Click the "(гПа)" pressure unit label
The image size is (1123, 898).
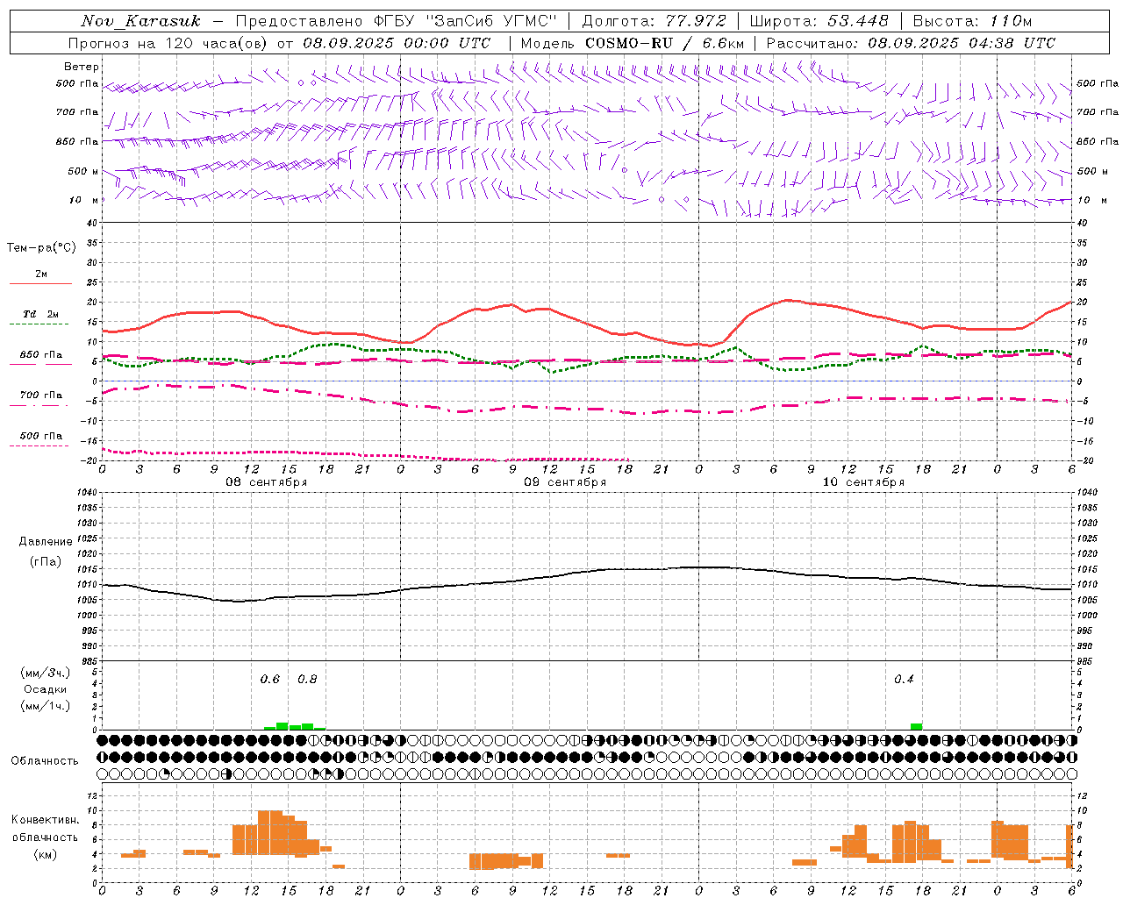[46, 562]
